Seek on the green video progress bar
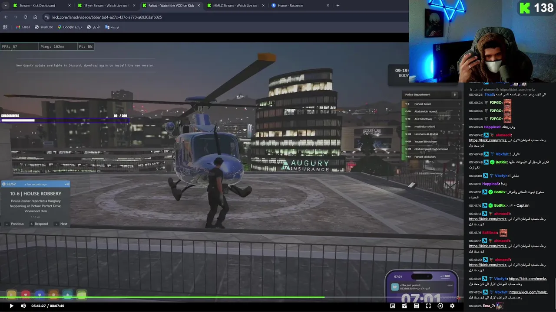 [x=232, y=298]
